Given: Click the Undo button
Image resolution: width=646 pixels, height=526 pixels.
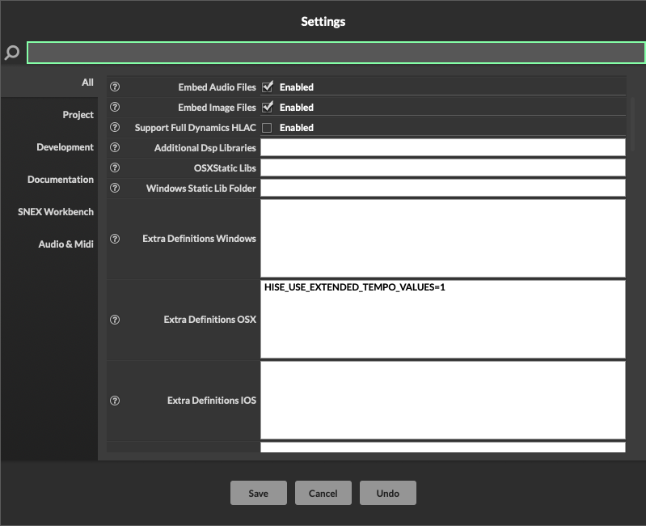Looking at the screenshot, I should coord(388,493).
